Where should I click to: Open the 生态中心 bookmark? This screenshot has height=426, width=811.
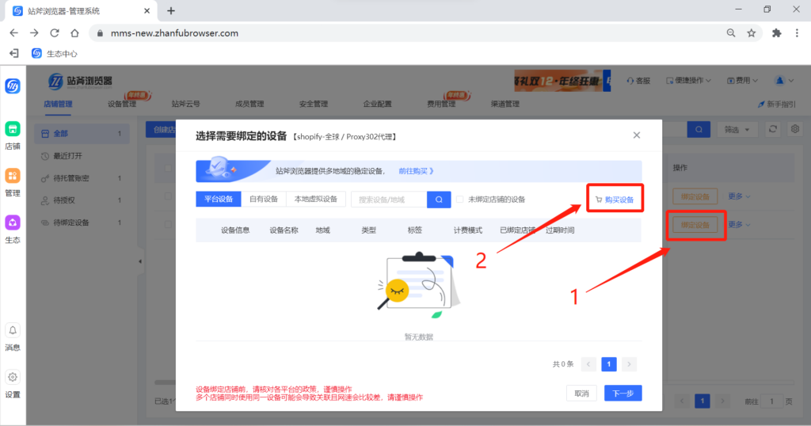coord(55,53)
